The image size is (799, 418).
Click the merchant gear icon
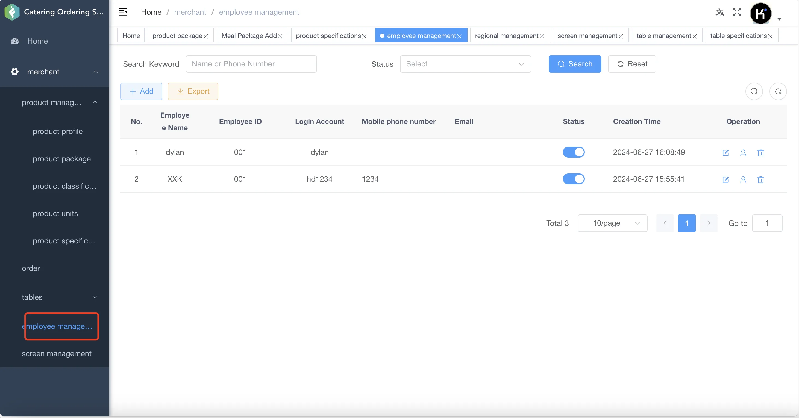pos(14,72)
